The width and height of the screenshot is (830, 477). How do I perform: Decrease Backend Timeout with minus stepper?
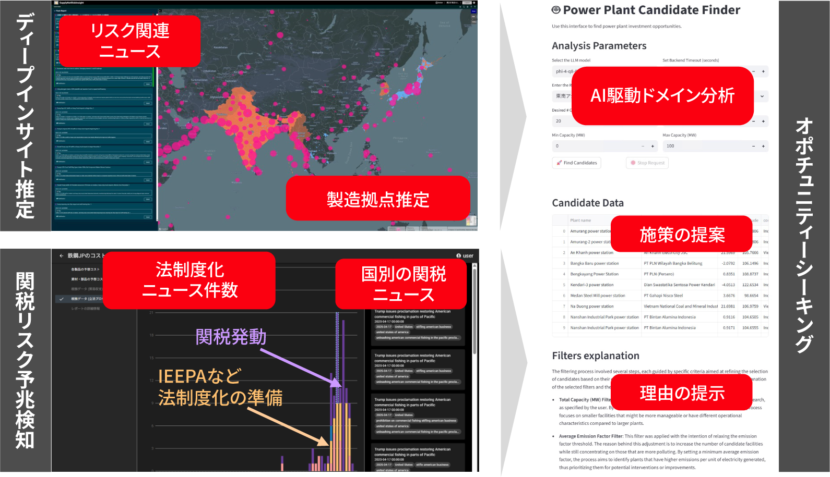pyautogui.click(x=754, y=71)
